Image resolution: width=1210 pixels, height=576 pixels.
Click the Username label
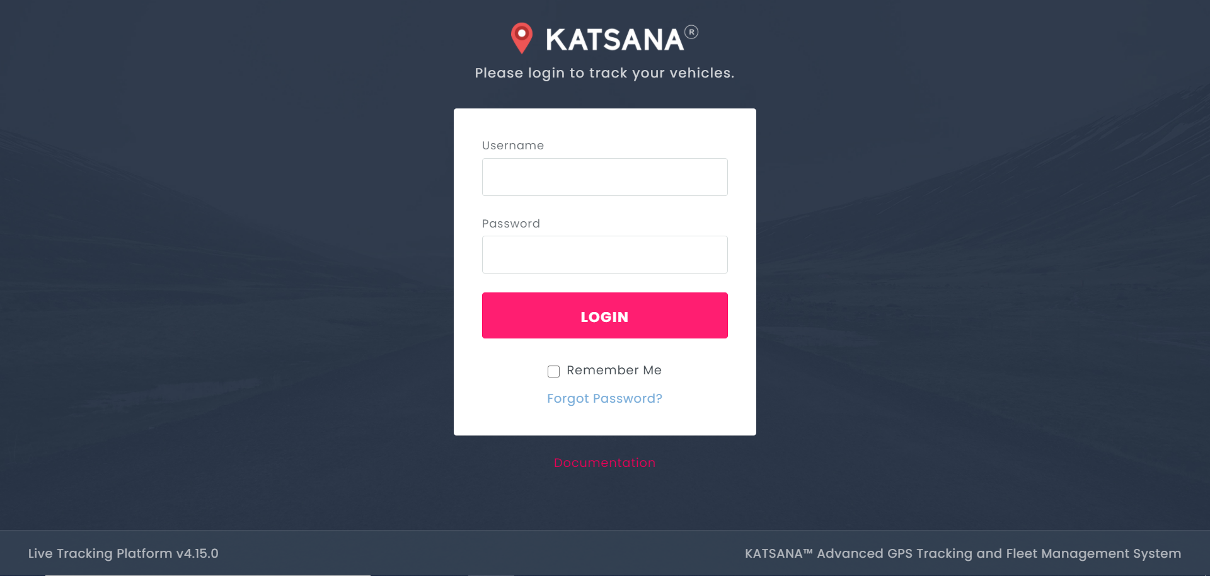[513, 146]
